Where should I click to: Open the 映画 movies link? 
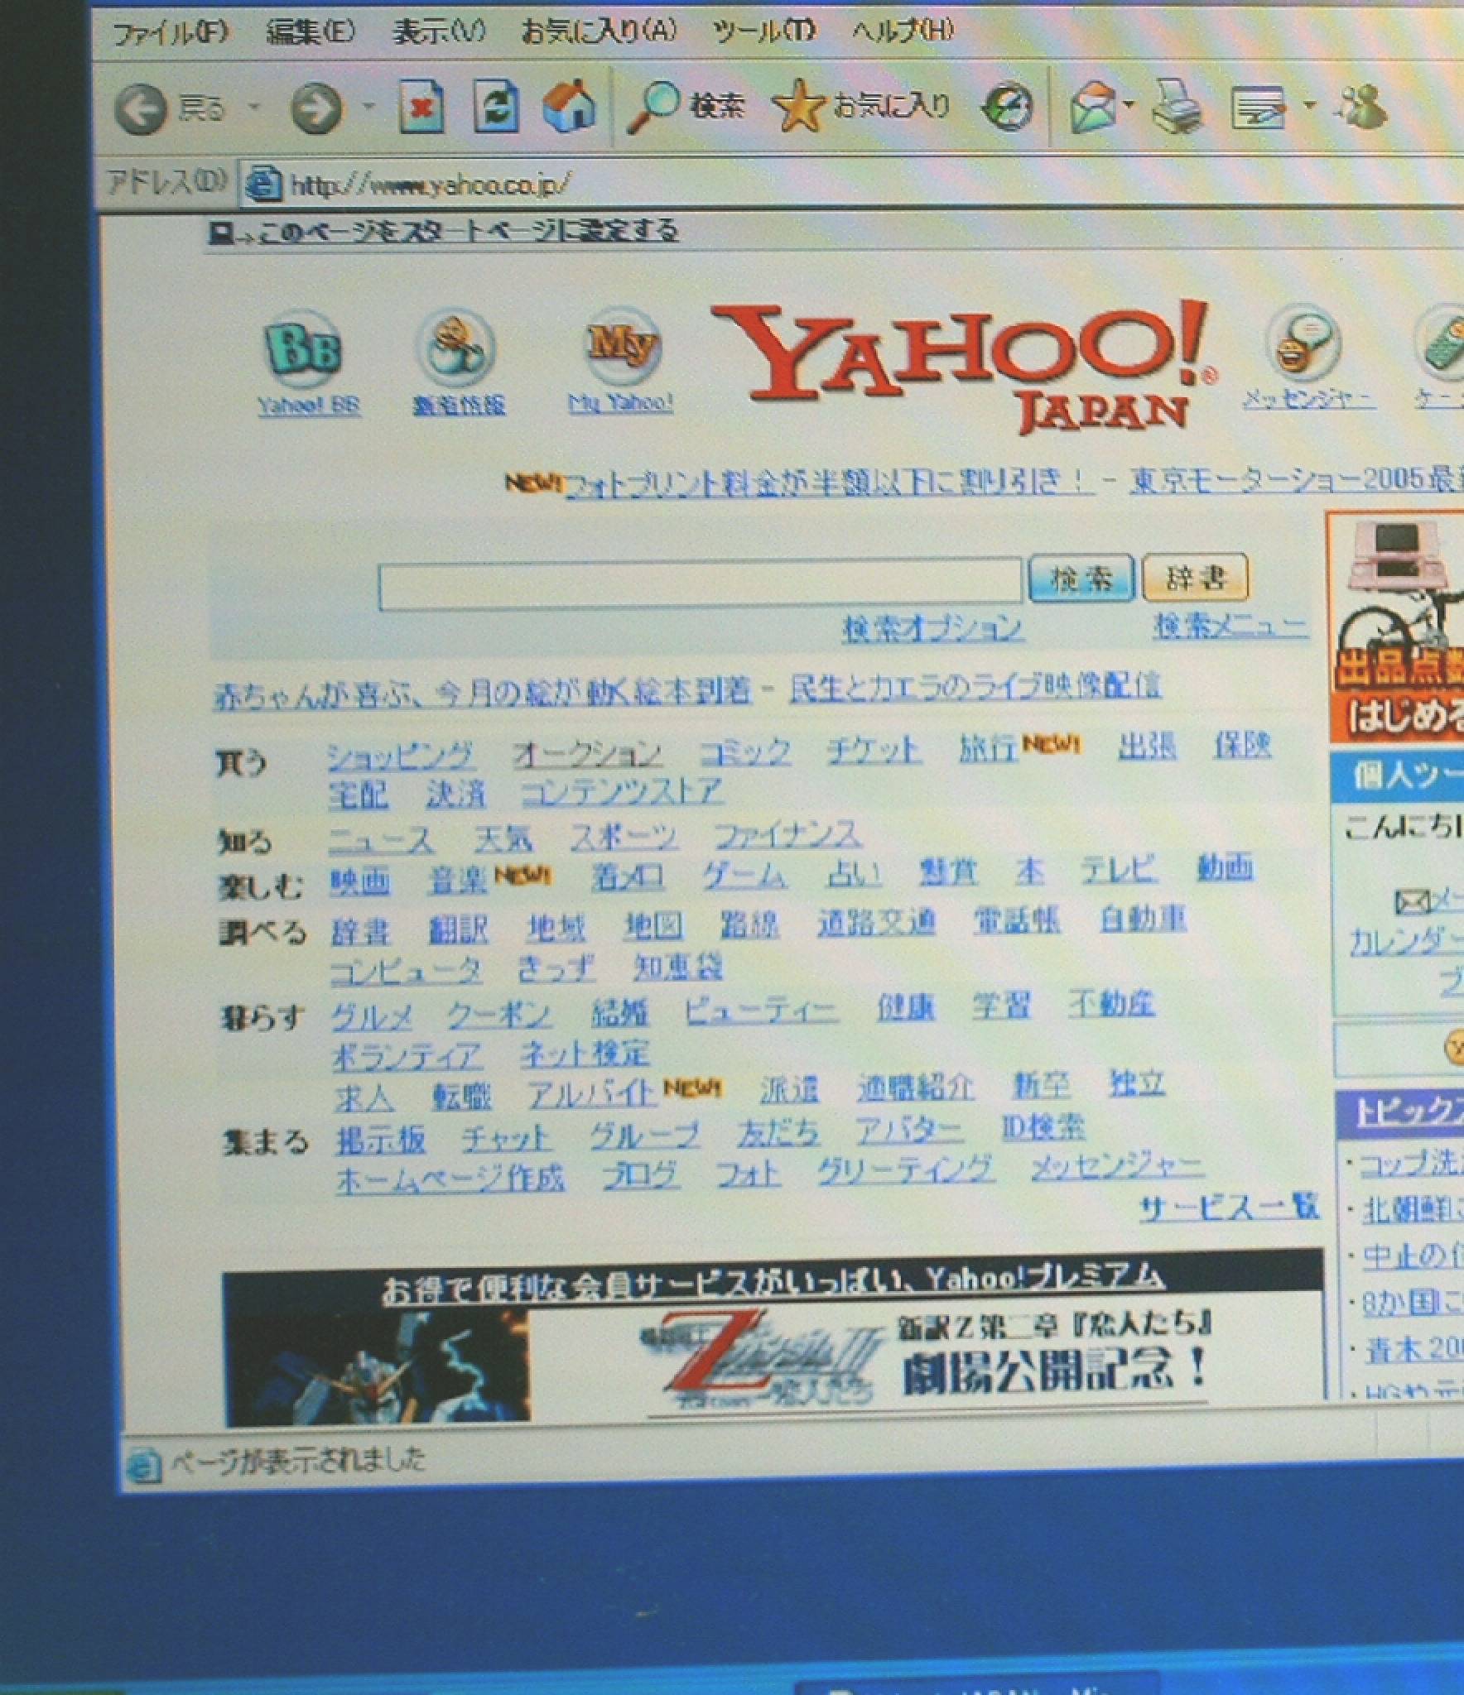click(359, 882)
